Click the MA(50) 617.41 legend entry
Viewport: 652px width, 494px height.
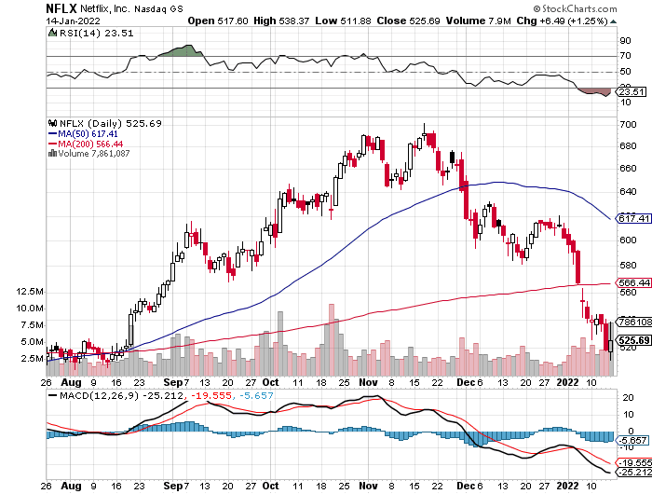(88, 134)
